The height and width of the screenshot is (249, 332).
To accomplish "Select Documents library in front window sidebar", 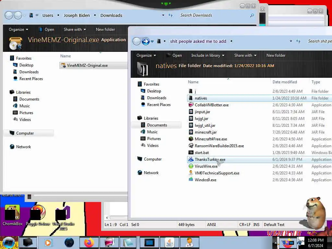I will tap(157, 125).
